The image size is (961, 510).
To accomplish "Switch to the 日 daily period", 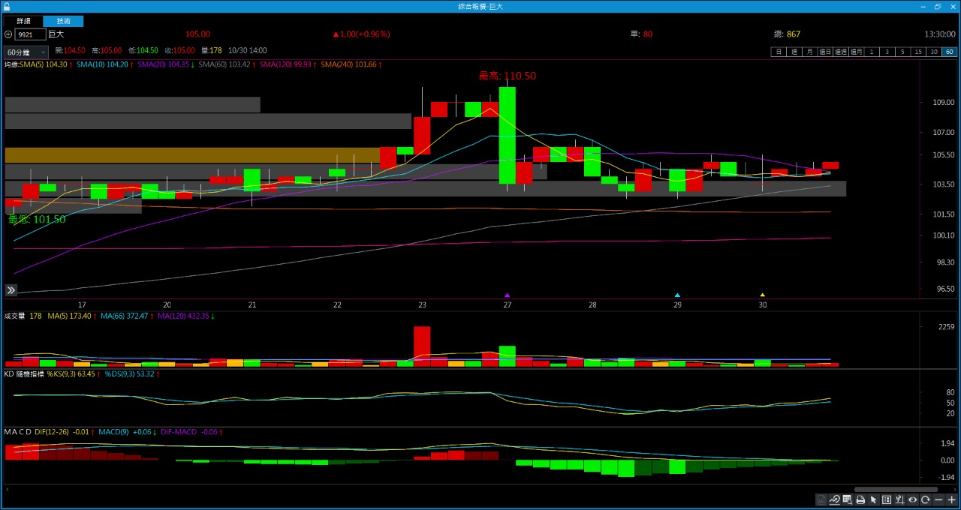I will click(x=779, y=52).
